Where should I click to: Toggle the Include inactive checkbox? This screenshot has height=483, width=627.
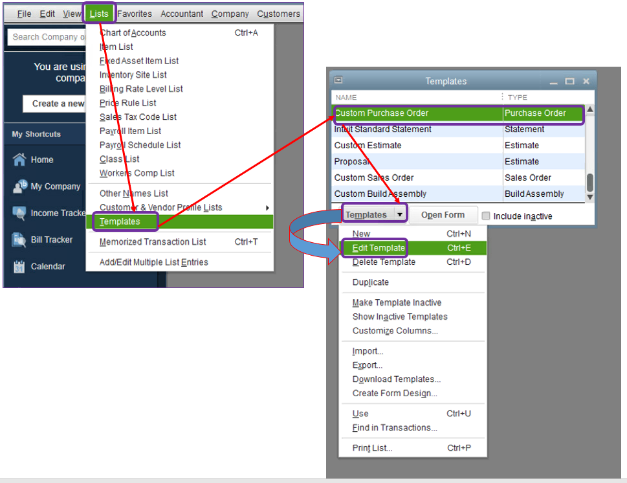pos(486,216)
